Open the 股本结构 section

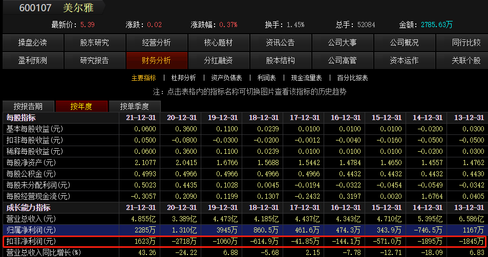pos(281,60)
